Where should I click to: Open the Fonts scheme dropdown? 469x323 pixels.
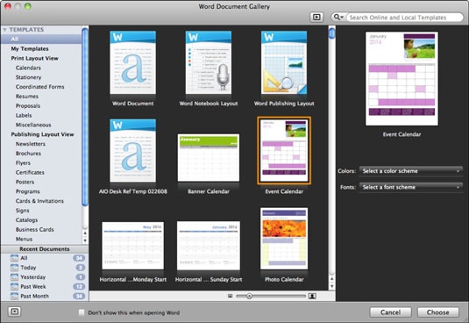(410, 187)
